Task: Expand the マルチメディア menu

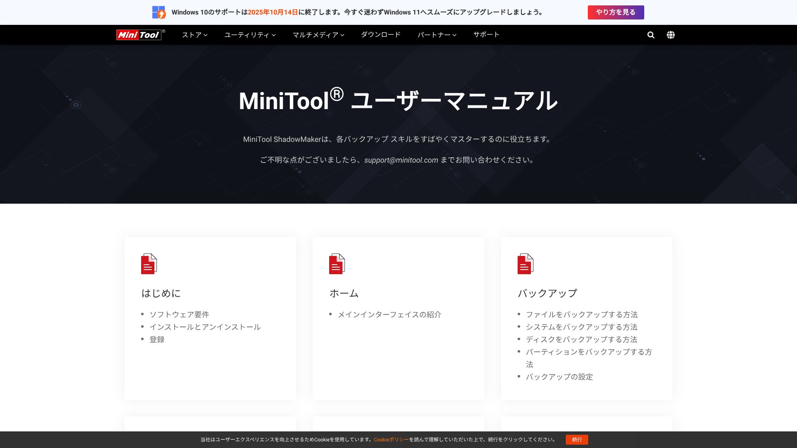Action: click(318, 35)
